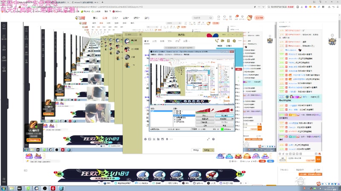The image size is (341, 191).
Task: Open messages icon with red badge
Action: [x=237, y=17]
